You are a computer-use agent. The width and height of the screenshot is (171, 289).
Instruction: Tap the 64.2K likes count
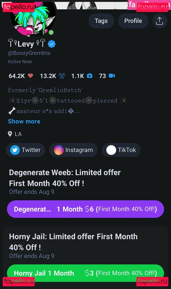pos(17,76)
